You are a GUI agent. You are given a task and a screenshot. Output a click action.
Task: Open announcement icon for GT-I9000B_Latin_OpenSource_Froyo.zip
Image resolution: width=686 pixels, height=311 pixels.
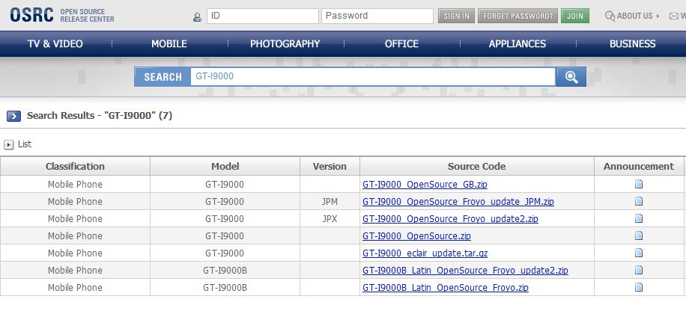pos(639,287)
